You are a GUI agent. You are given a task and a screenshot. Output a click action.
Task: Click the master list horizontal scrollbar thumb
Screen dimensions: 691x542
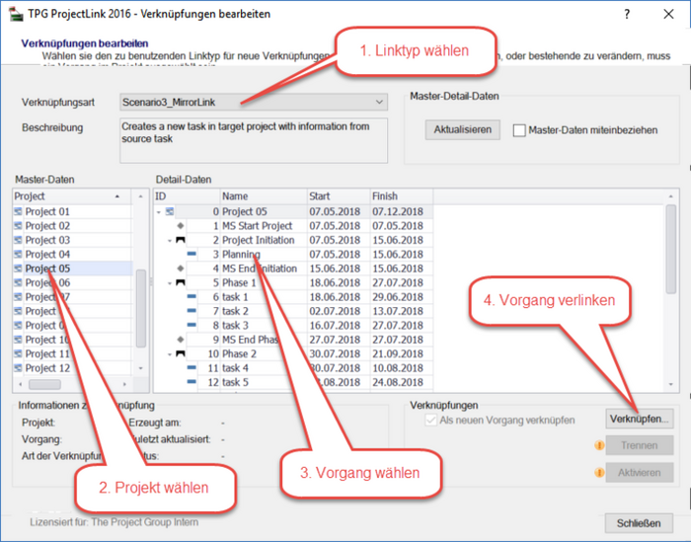point(45,384)
